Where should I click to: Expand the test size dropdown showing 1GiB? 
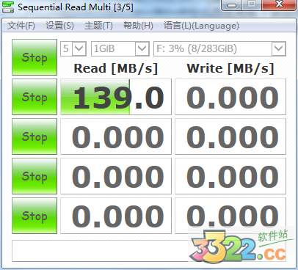point(142,48)
